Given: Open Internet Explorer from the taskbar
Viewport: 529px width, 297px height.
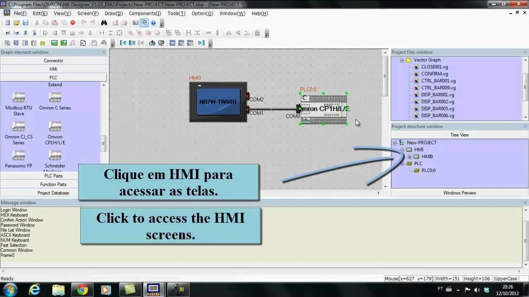Looking at the screenshot, I should click(35, 290).
